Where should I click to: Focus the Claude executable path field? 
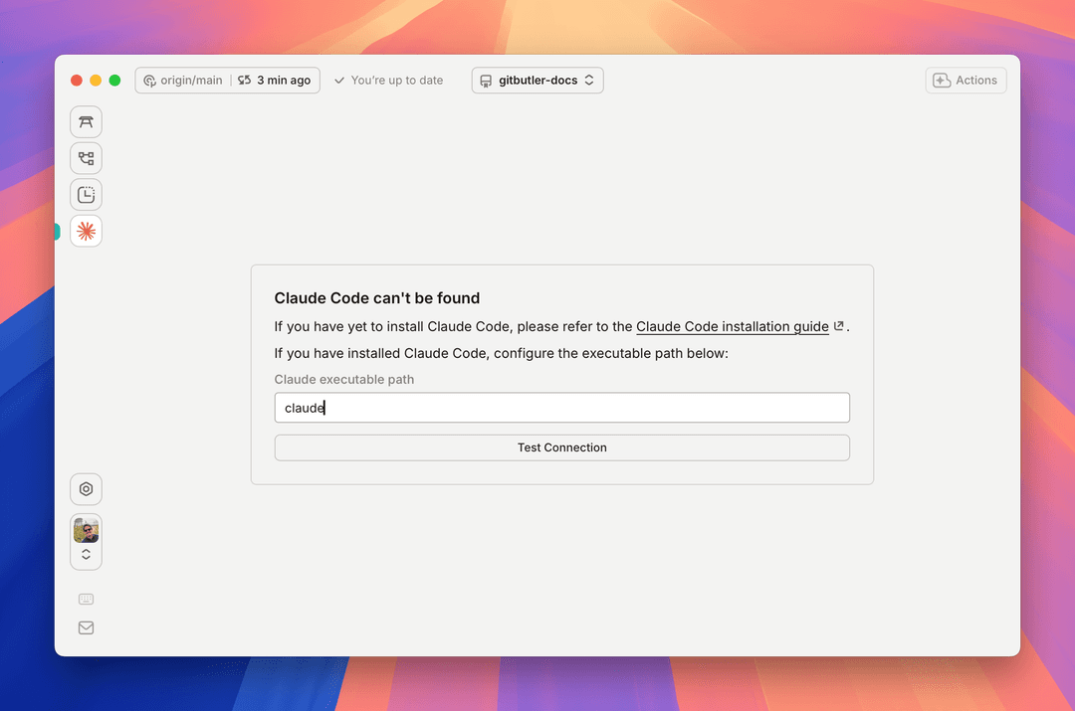point(561,408)
